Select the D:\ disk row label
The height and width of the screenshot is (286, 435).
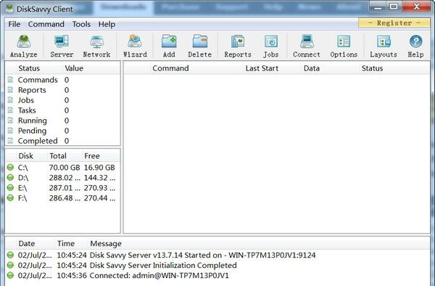tap(23, 178)
